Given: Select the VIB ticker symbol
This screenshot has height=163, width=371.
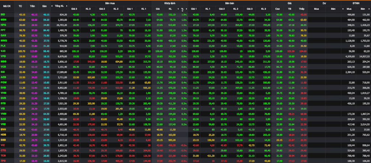Looking at the screenshot, I should click(x=3, y=108).
